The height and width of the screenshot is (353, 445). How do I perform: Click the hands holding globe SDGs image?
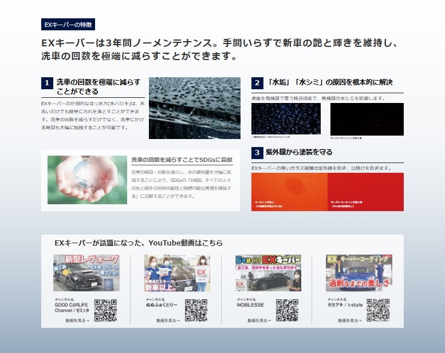pyautogui.click(x=87, y=180)
